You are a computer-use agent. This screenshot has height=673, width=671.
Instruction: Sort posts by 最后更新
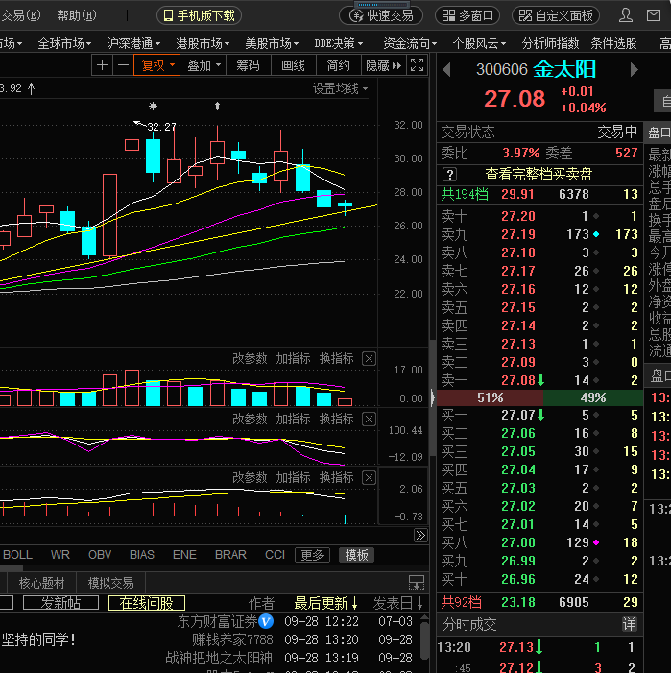click(x=325, y=603)
